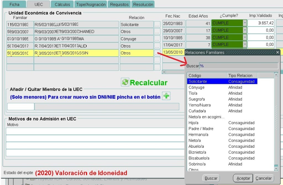
Task: Select Hijo/a in the relations list
Action: (194, 123)
